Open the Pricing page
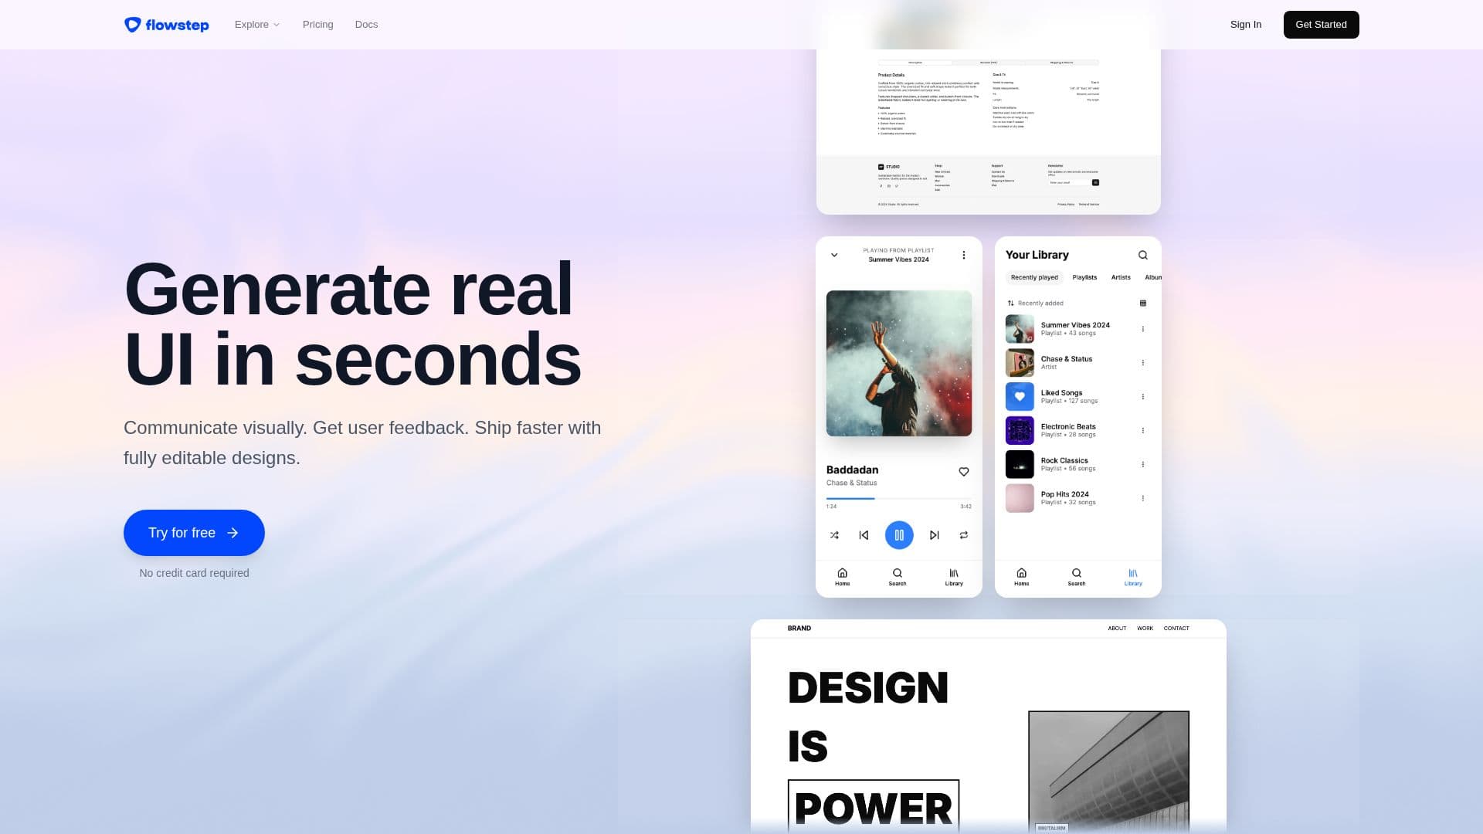 318,25
